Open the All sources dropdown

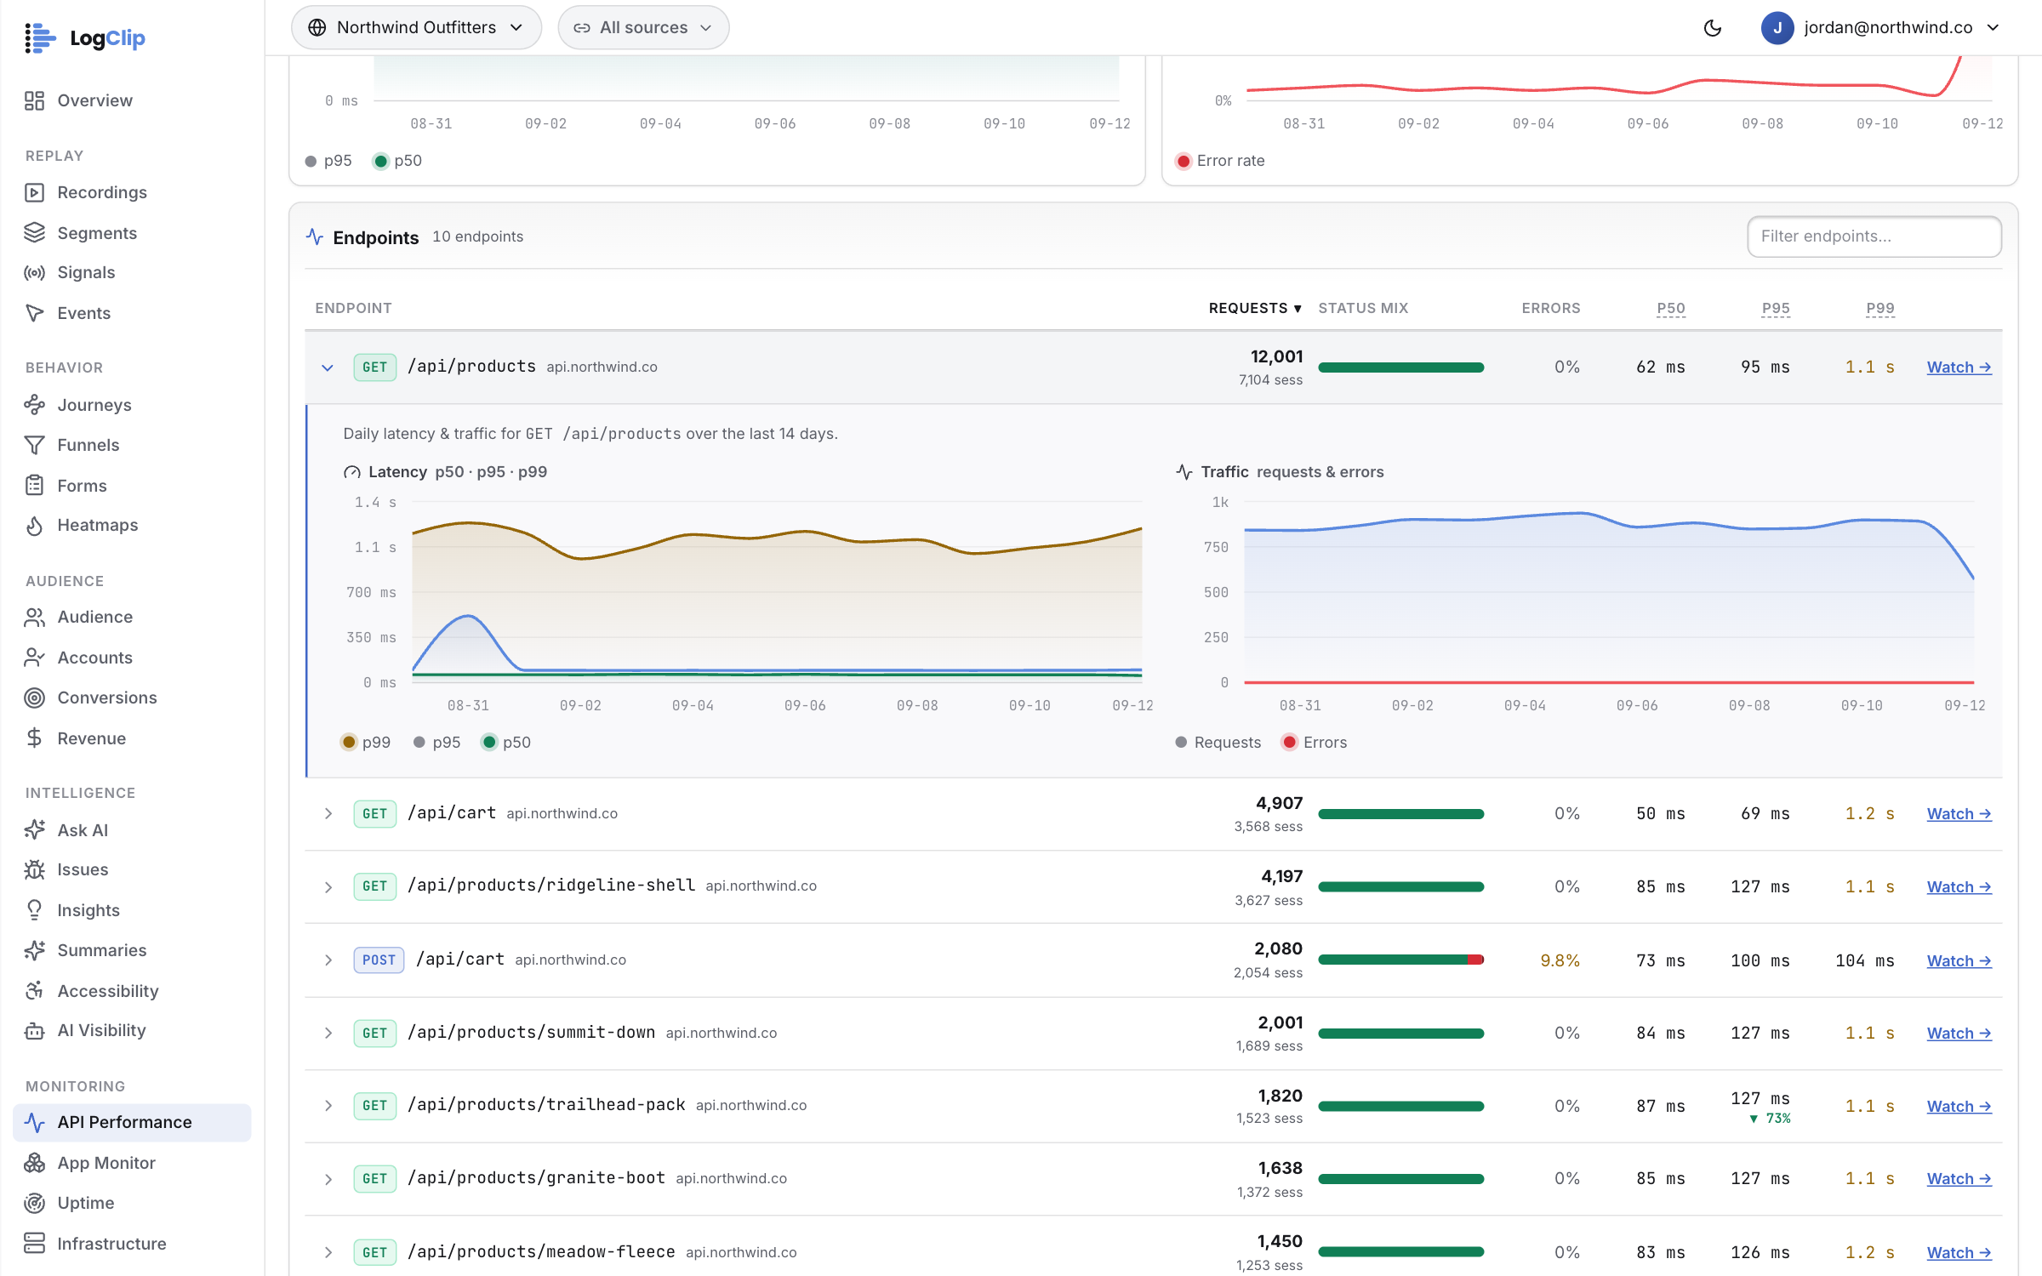click(x=643, y=27)
